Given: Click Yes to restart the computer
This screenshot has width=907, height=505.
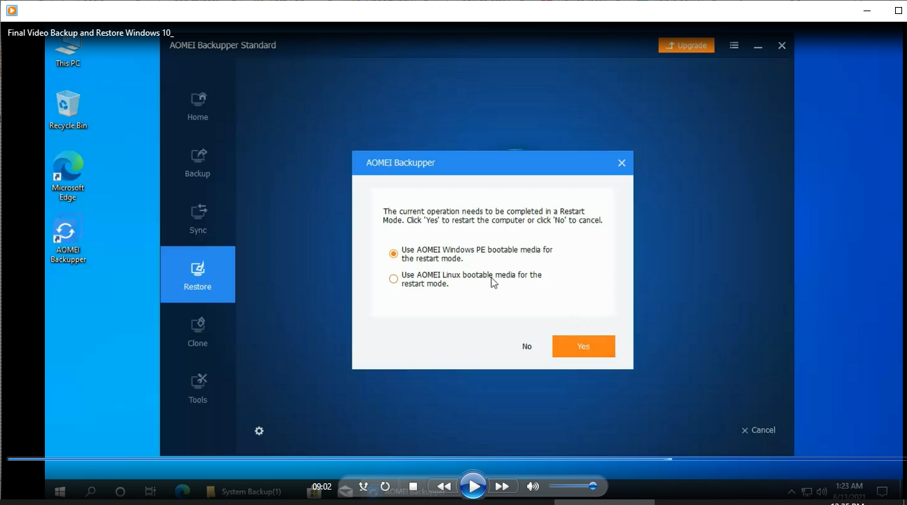Looking at the screenshot, I should [583, 346].
